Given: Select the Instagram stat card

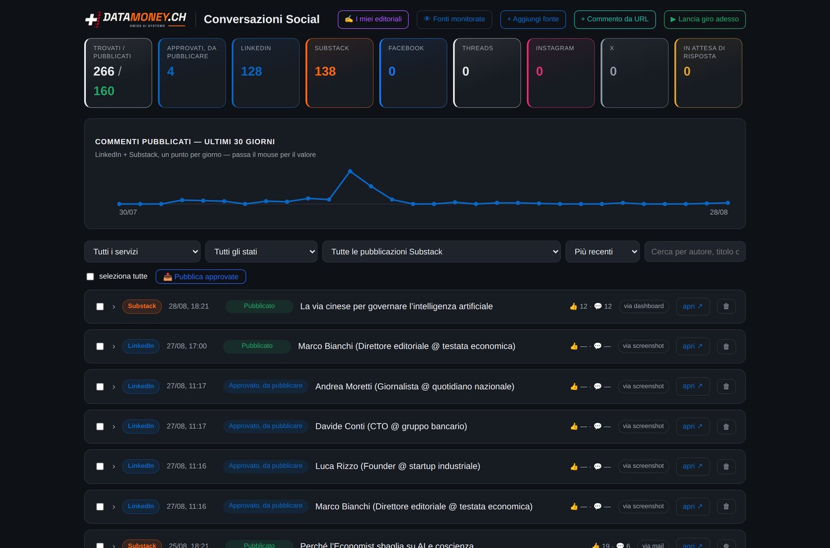Looking at the screenshot, I should [561, 73].
